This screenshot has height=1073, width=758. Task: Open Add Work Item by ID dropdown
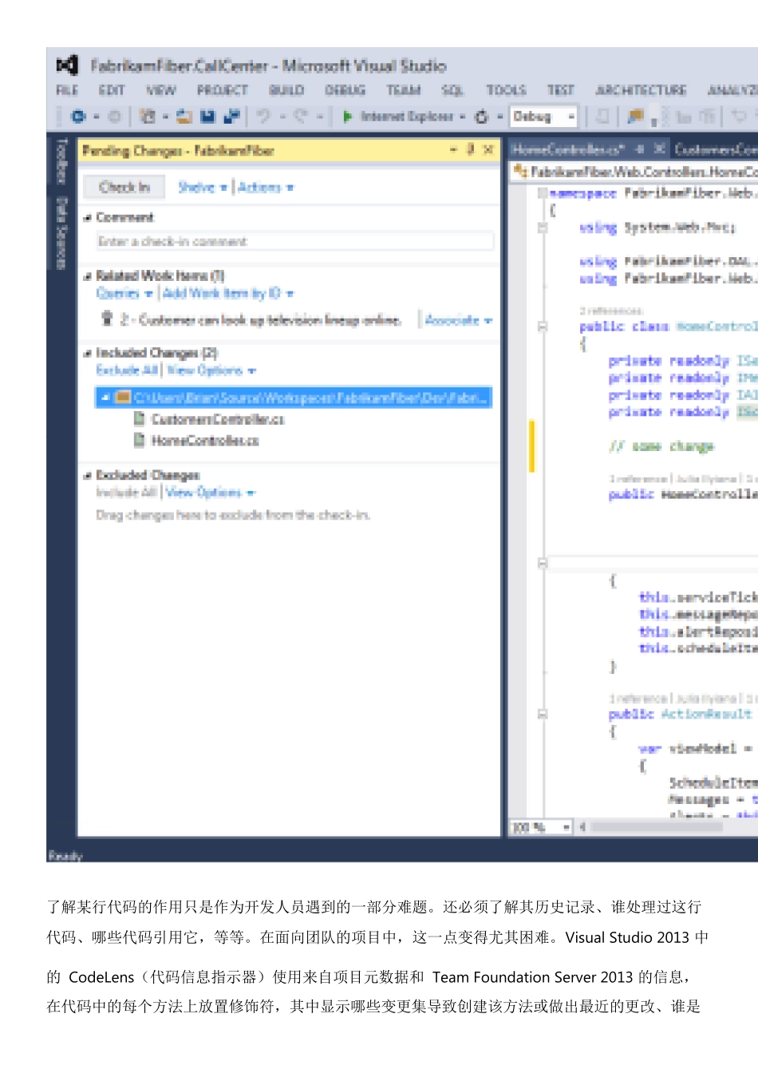[x=228, y=294]
